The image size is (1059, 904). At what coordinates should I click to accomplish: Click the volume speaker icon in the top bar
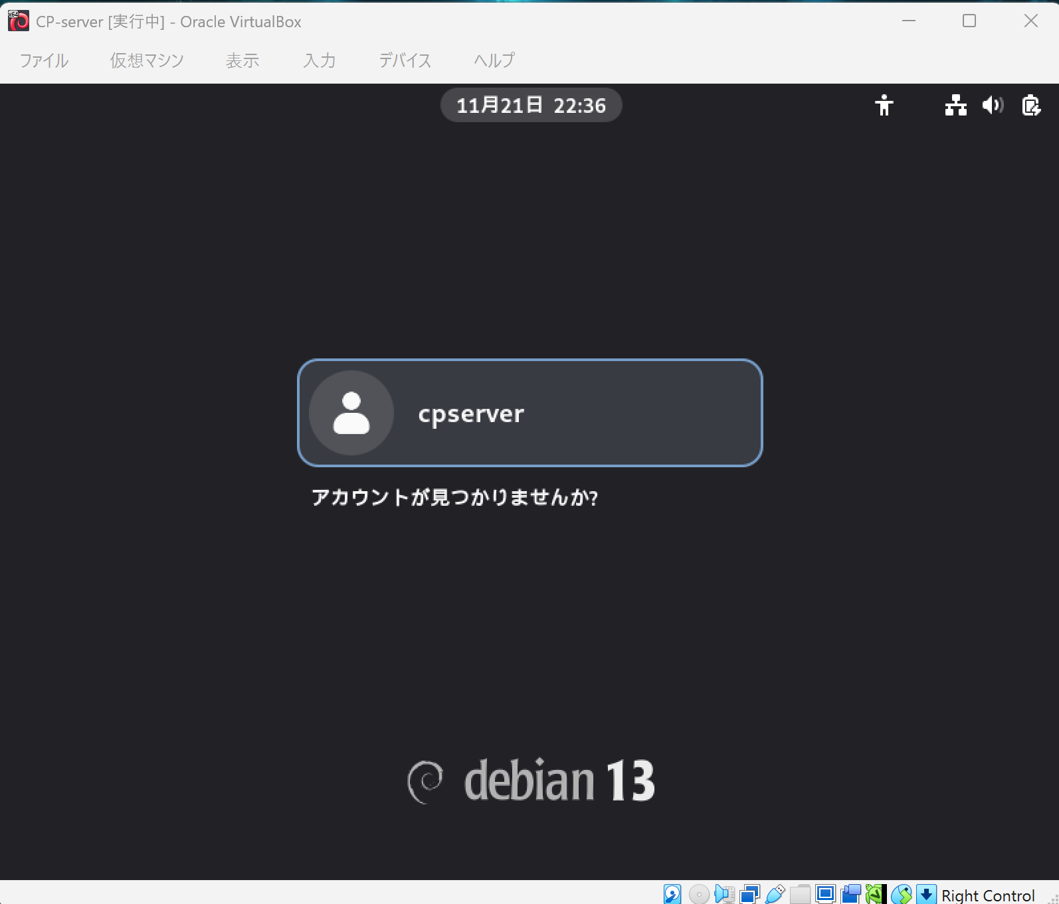[993, 105]
